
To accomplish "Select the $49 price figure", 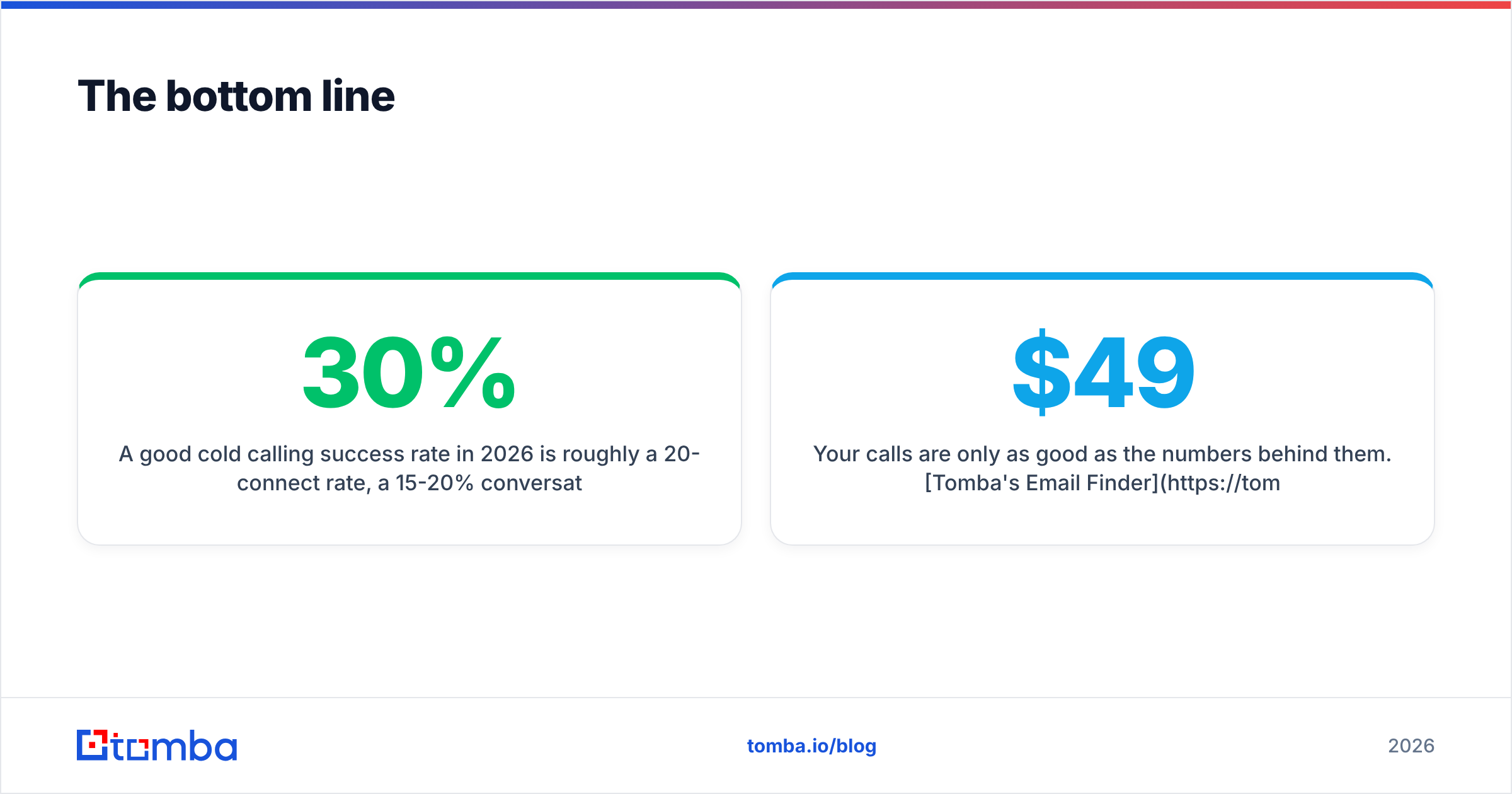I will click(x=1103, y=372).
